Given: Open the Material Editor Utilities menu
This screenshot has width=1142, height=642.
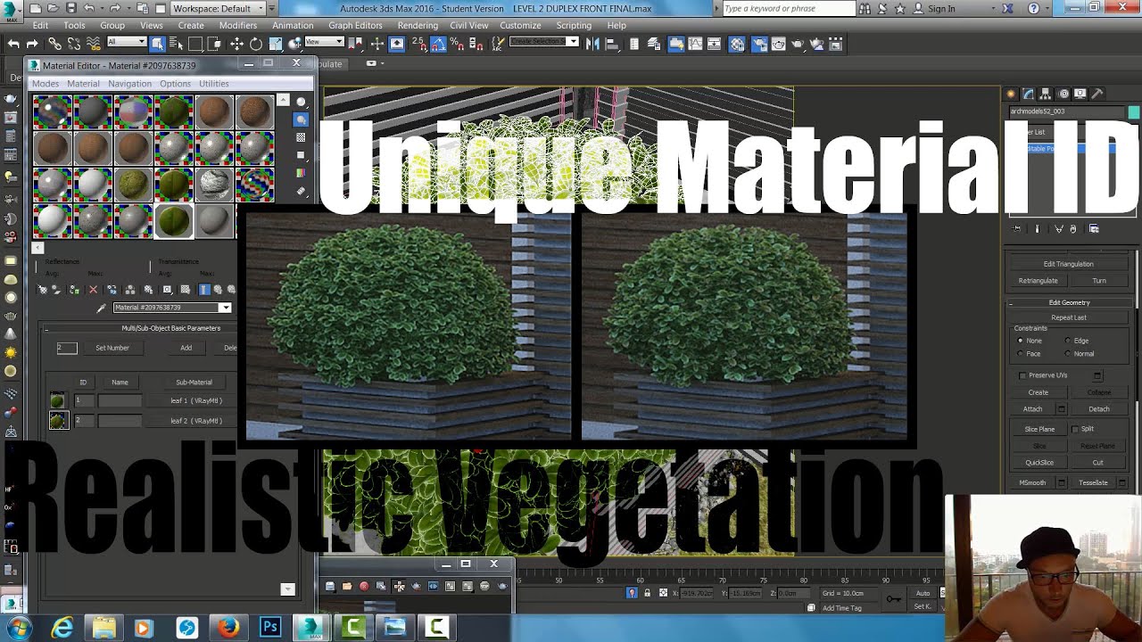Looking at the screenshot, I should click(213, 84).
